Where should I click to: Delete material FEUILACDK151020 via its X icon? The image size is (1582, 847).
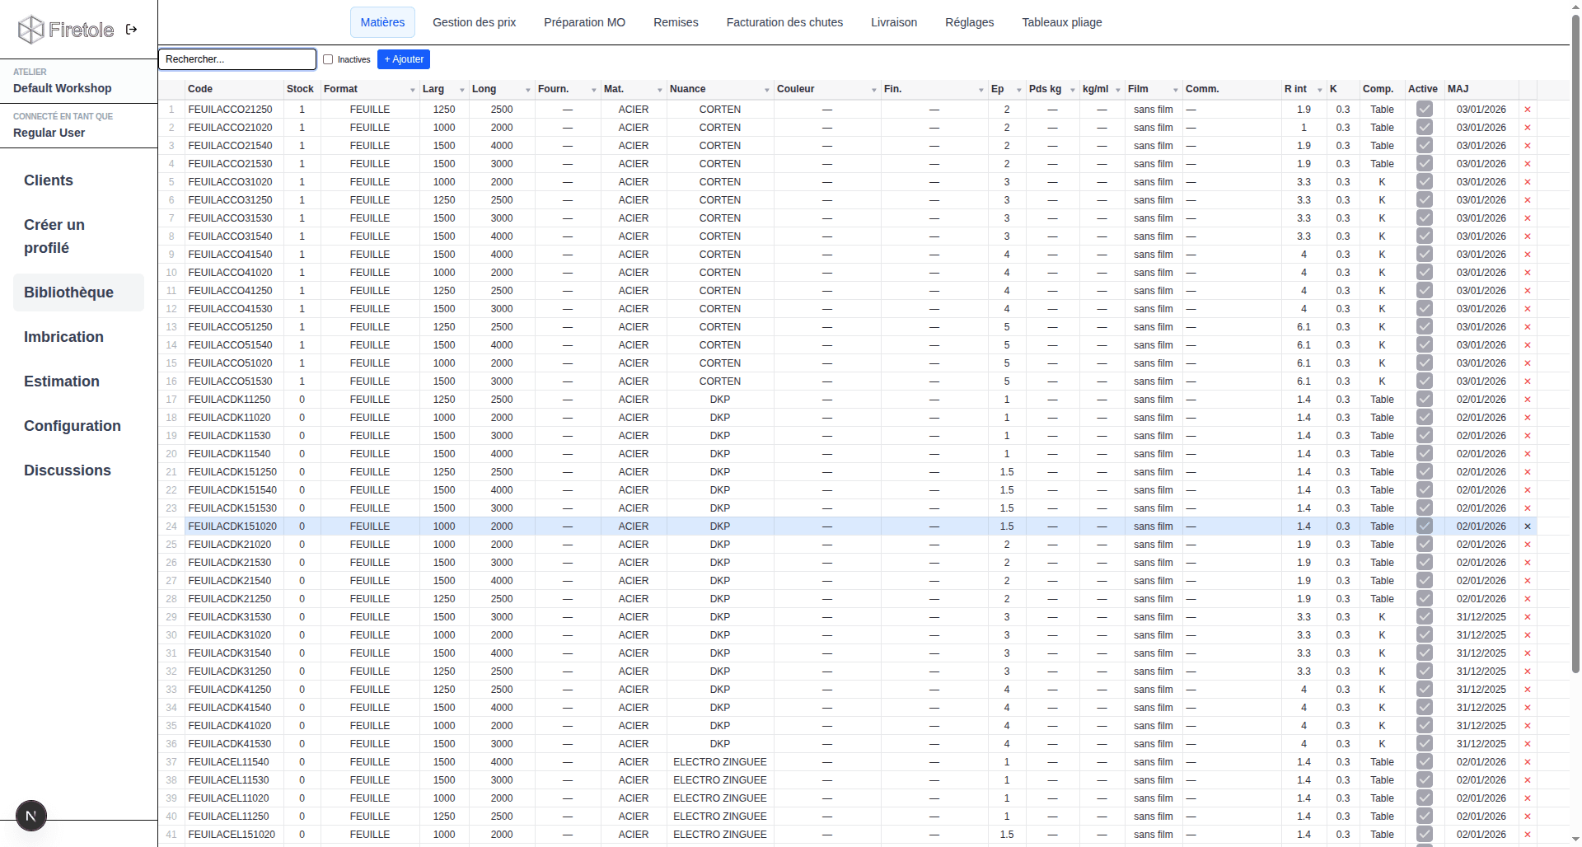[1528, 526]
